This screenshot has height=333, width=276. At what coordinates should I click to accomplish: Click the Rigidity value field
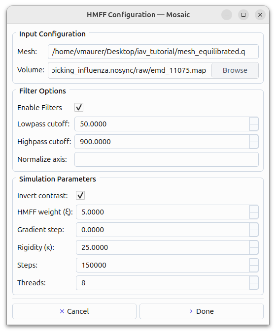point(163,247)
